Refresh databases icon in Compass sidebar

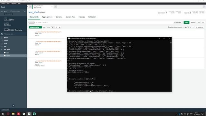(x=25, y=12)
